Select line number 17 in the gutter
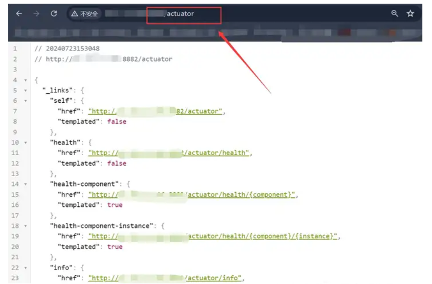 (x=15, y=216)
